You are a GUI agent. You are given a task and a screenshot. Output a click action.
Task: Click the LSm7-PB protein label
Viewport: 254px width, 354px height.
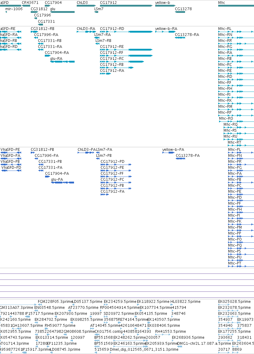(x=104, y=156)
